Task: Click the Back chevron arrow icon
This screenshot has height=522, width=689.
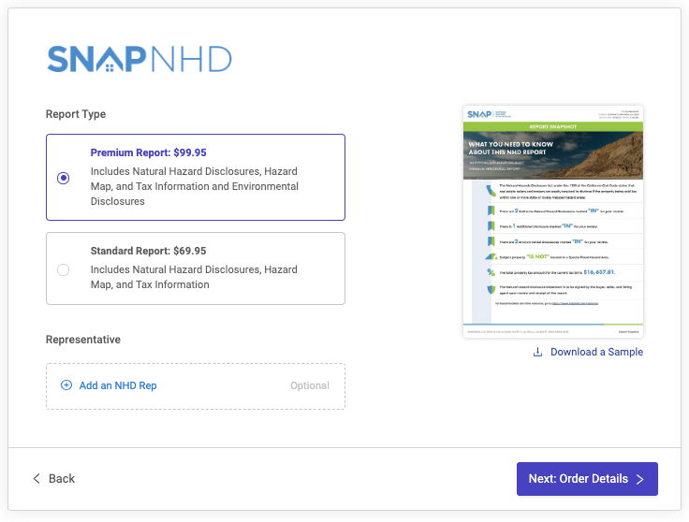Action: point(37,478)
